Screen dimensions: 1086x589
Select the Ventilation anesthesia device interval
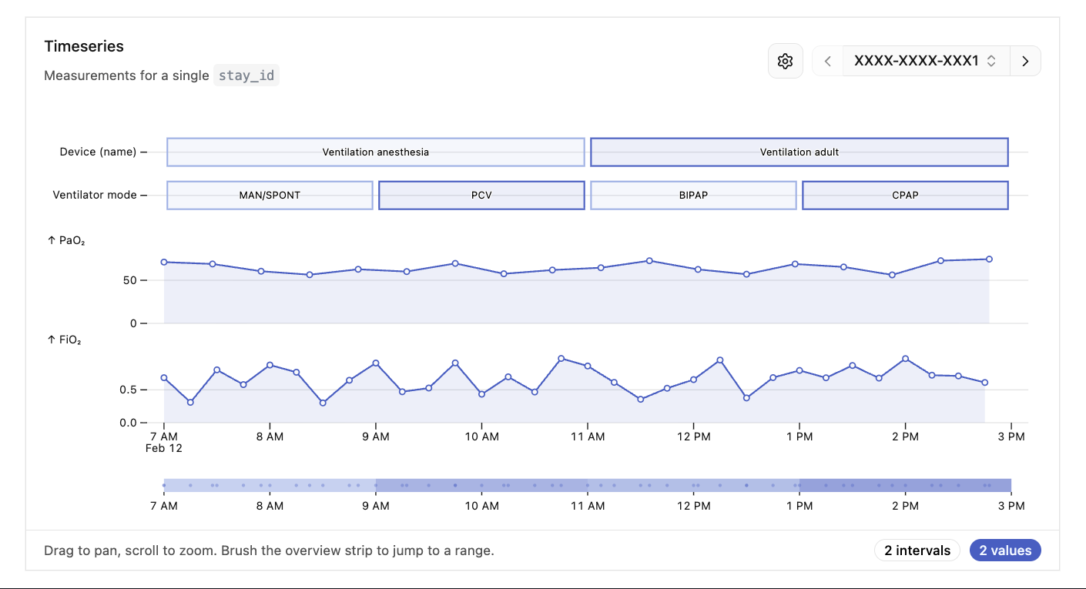click(x=376, y=152)
